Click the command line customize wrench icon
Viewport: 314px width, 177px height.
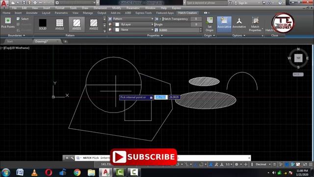[72, 158]
